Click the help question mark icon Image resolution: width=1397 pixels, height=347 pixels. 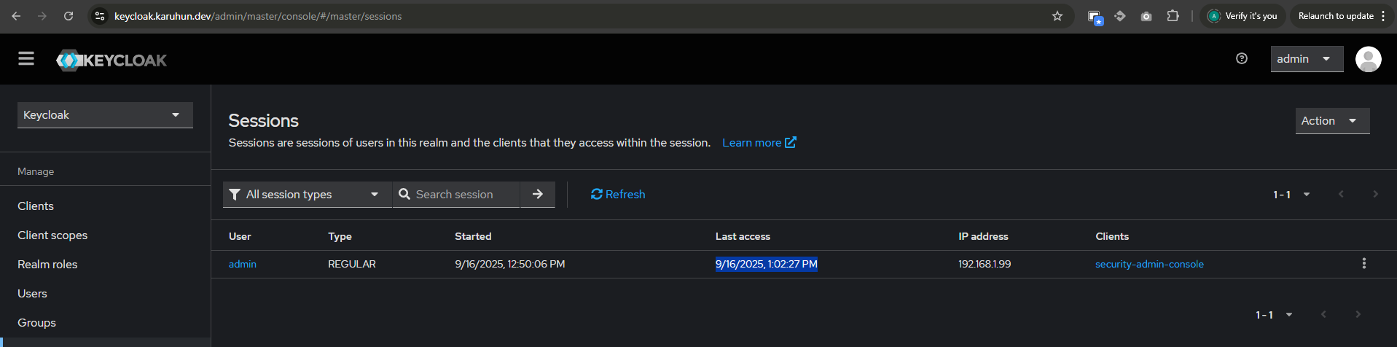click(x=1242, y=59)
